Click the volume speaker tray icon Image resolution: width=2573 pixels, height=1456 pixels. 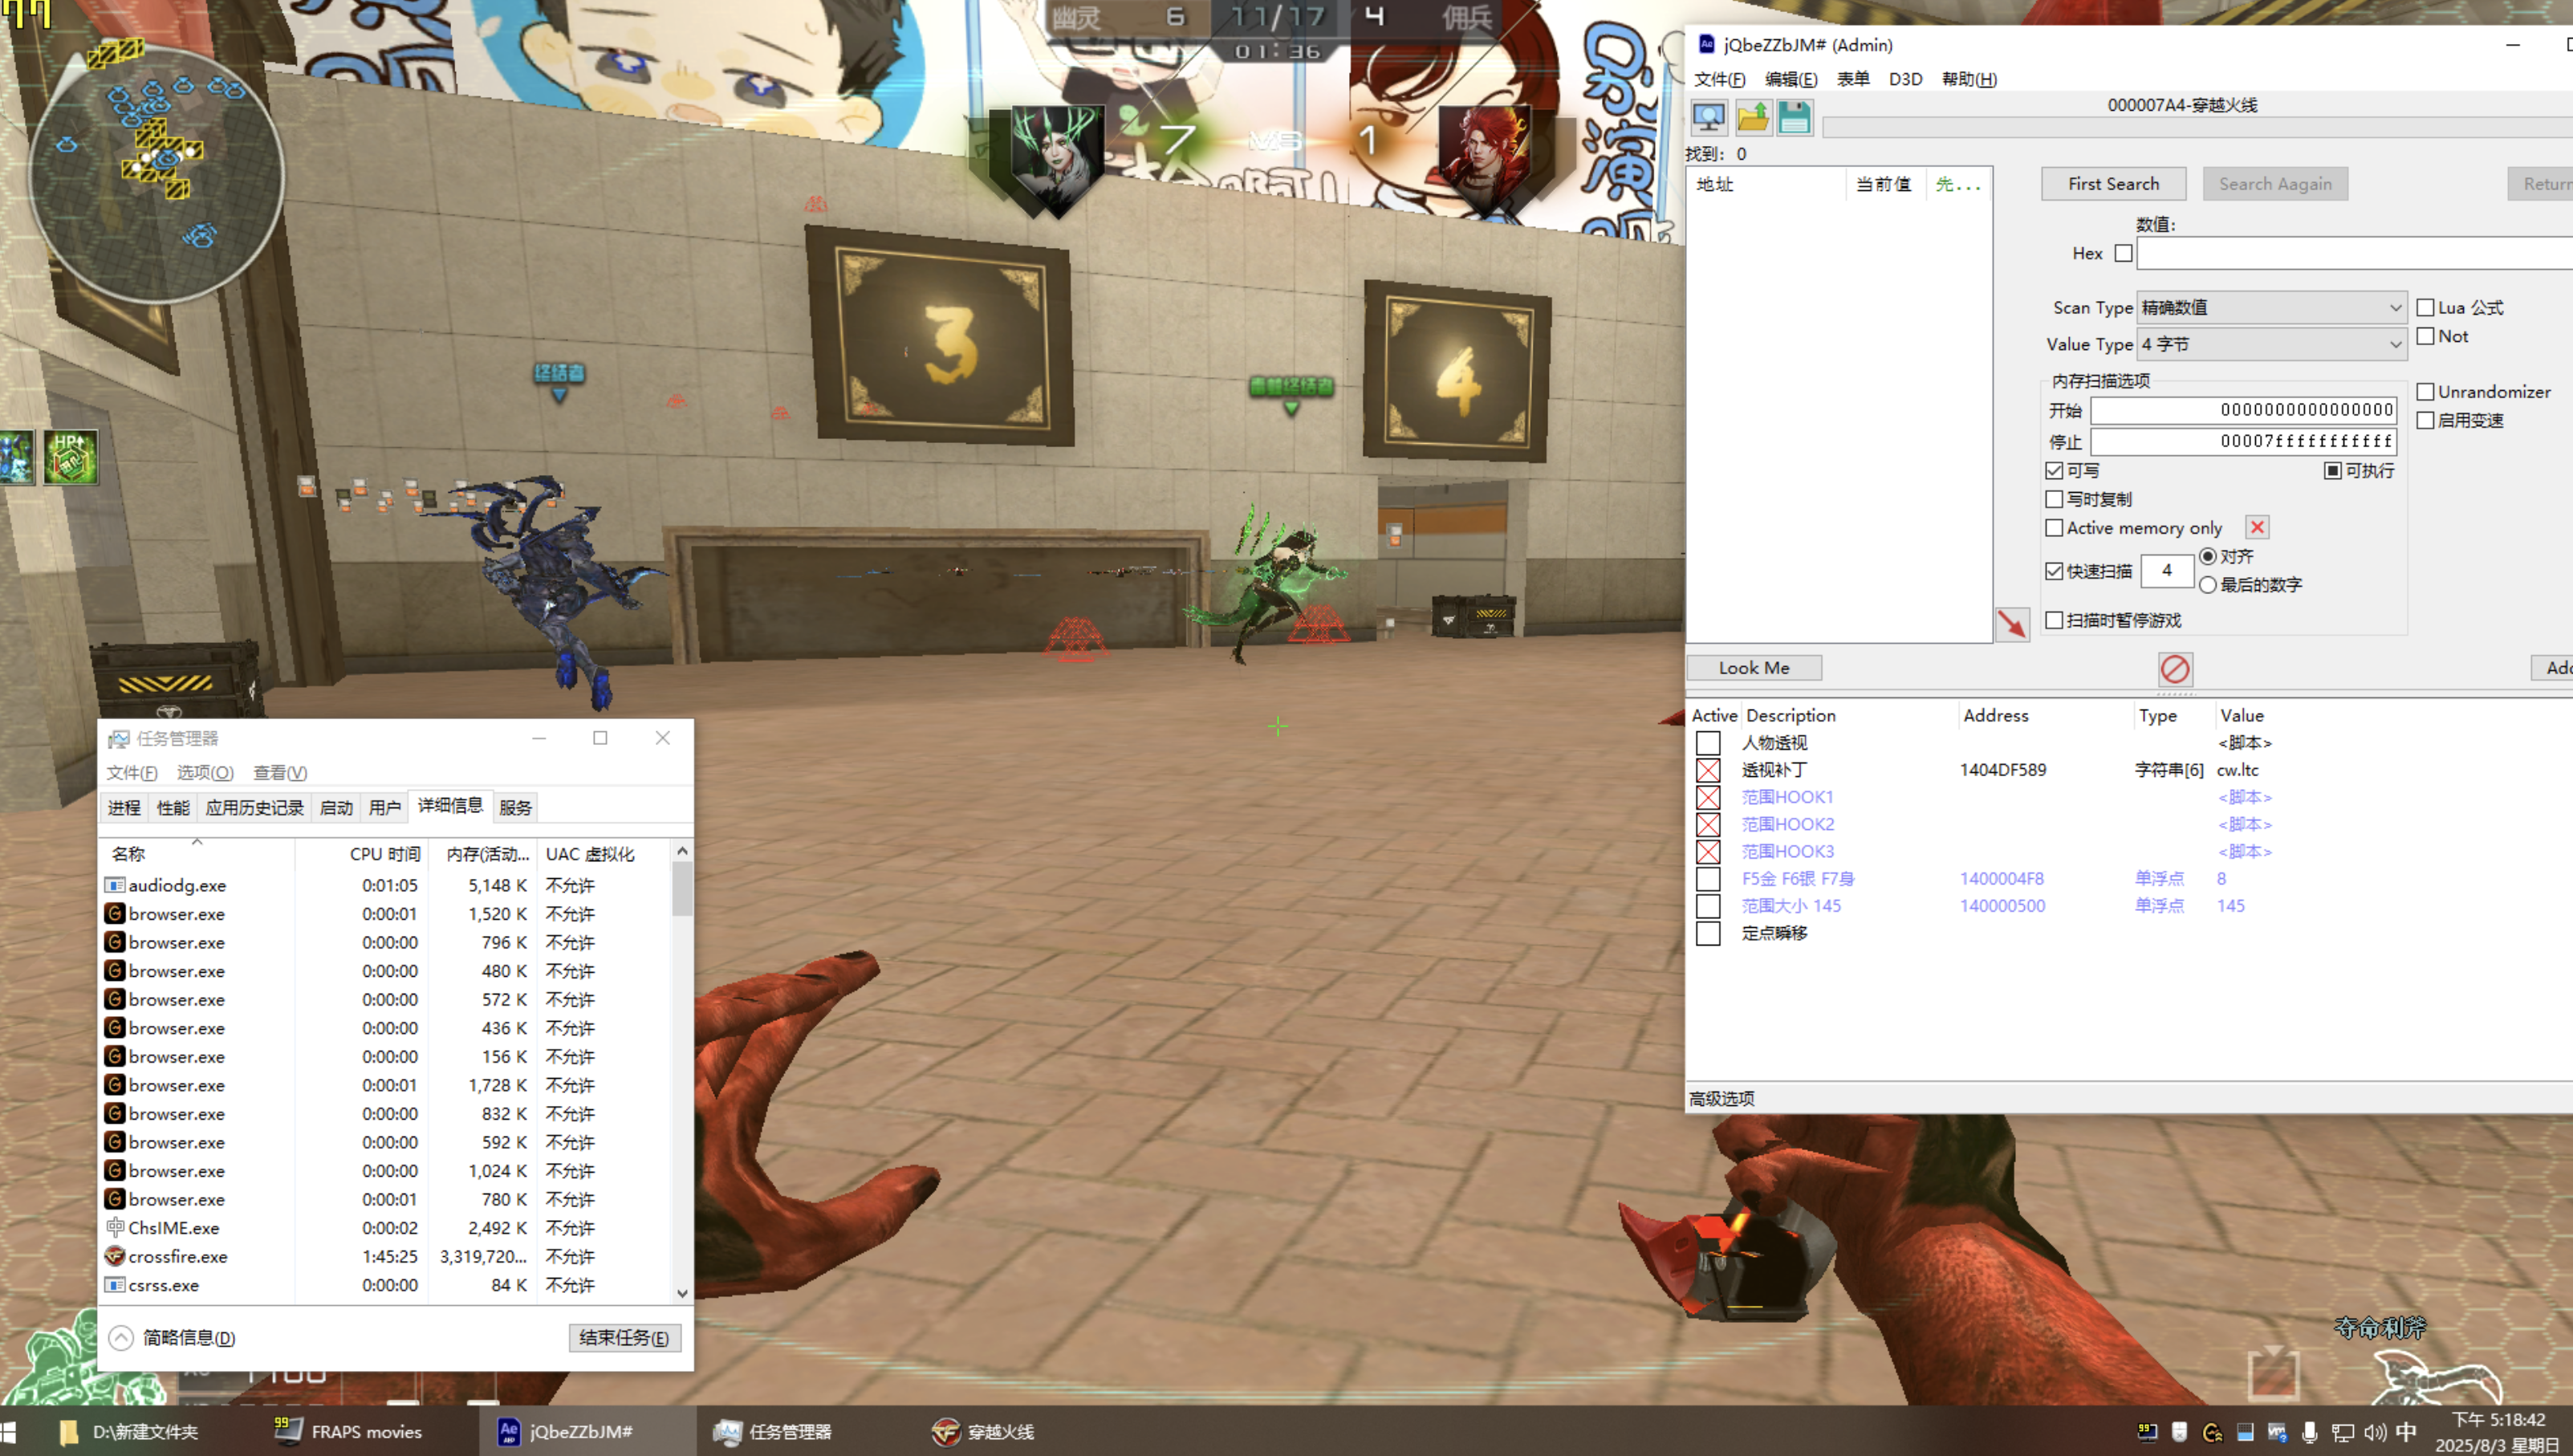click(2375, 1432)
